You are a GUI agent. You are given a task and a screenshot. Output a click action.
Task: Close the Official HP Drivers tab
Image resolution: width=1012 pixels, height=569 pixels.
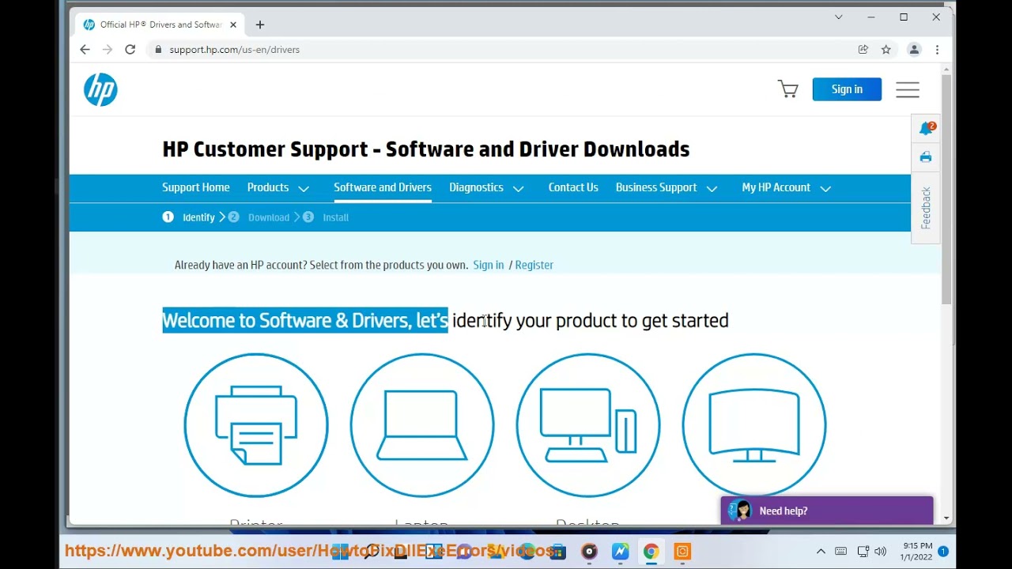233,24
